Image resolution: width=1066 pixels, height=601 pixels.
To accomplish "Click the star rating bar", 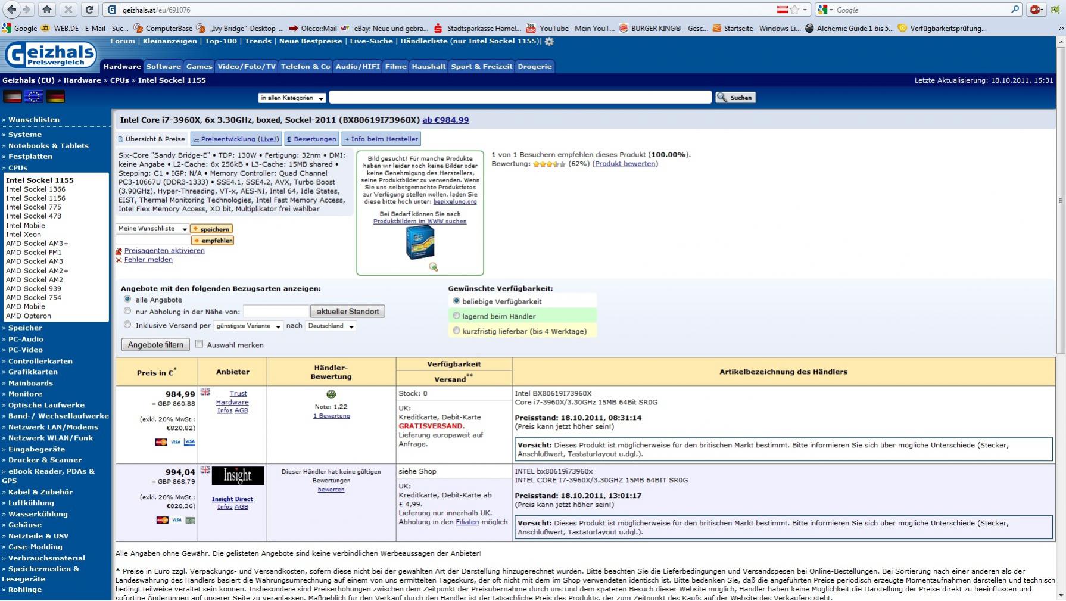I will point(549,164).
